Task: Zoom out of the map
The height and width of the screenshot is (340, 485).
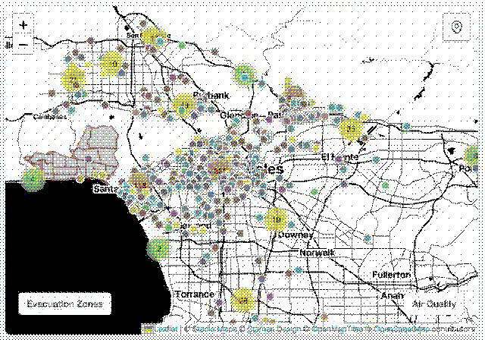Action: (23, 45)
